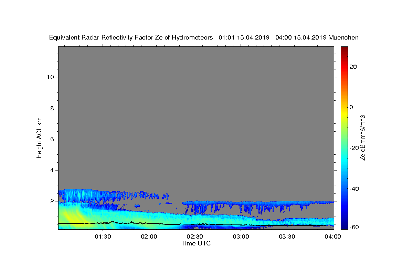This screenshot has height=275, width=413.
Task: Click the 01:30 time tick label
Action: 103,236
